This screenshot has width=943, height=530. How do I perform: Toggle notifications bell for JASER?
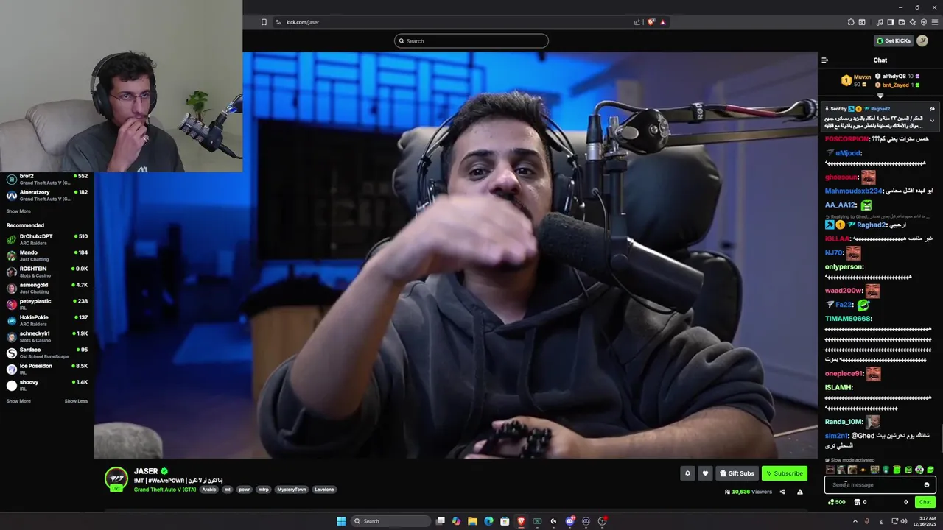[x=687, y=473]
